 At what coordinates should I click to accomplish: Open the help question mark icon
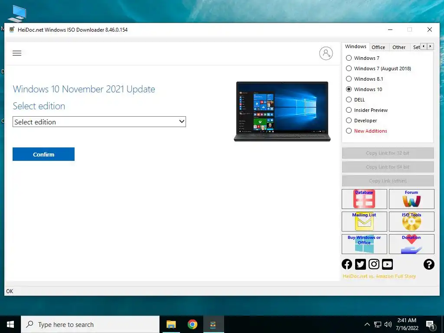pyautogui.click(x=429, y=264)
